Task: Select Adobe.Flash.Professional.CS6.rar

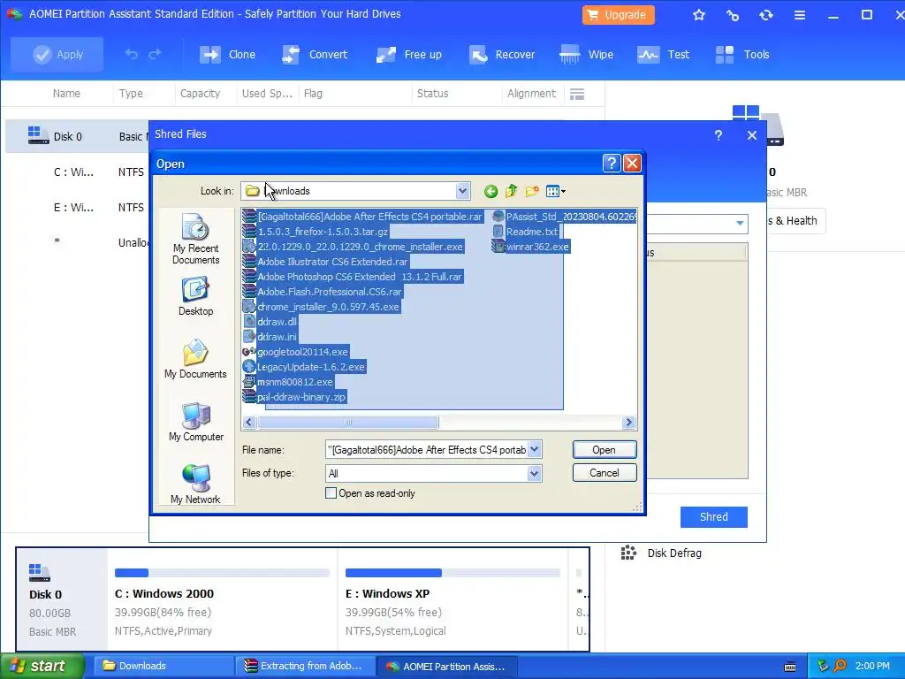Action: coord(322,292)
